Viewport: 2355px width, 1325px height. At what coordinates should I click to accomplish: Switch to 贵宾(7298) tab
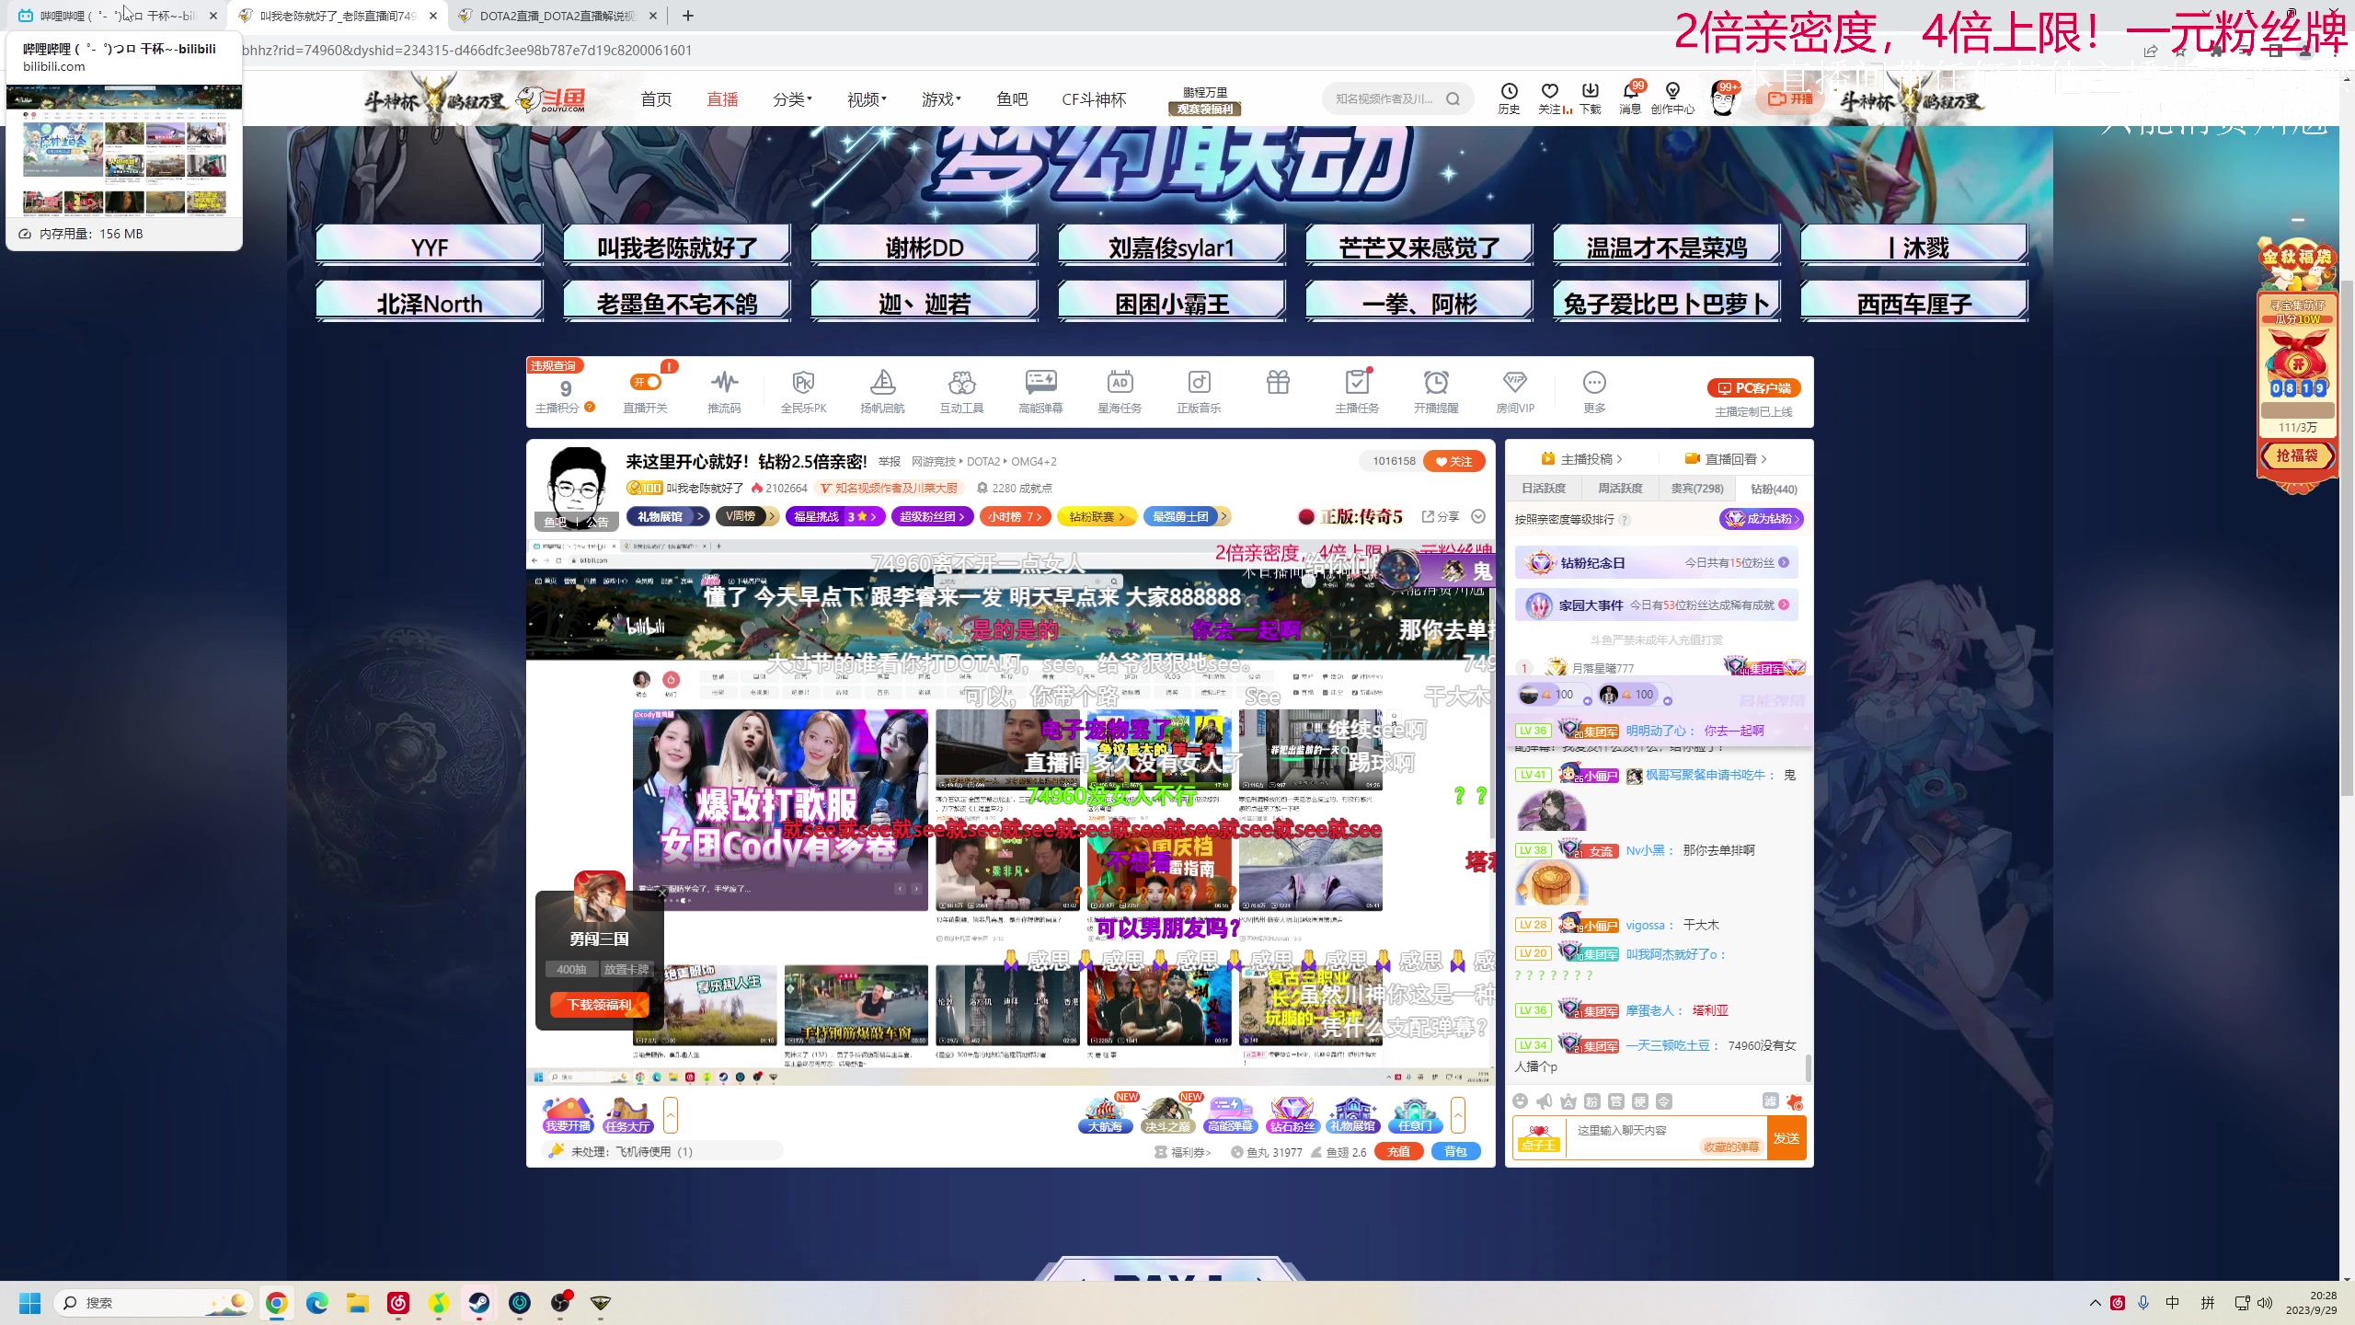[1697, 489]
